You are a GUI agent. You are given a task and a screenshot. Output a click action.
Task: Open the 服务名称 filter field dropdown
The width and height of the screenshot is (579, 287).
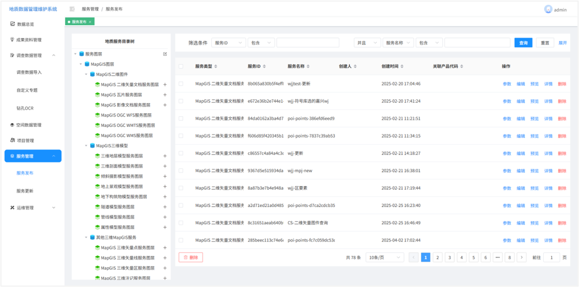click(x=398, y=43)
